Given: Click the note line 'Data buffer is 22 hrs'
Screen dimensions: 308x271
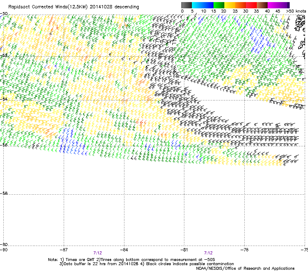Looking at the screenshot, I should [x=147, y=264].
